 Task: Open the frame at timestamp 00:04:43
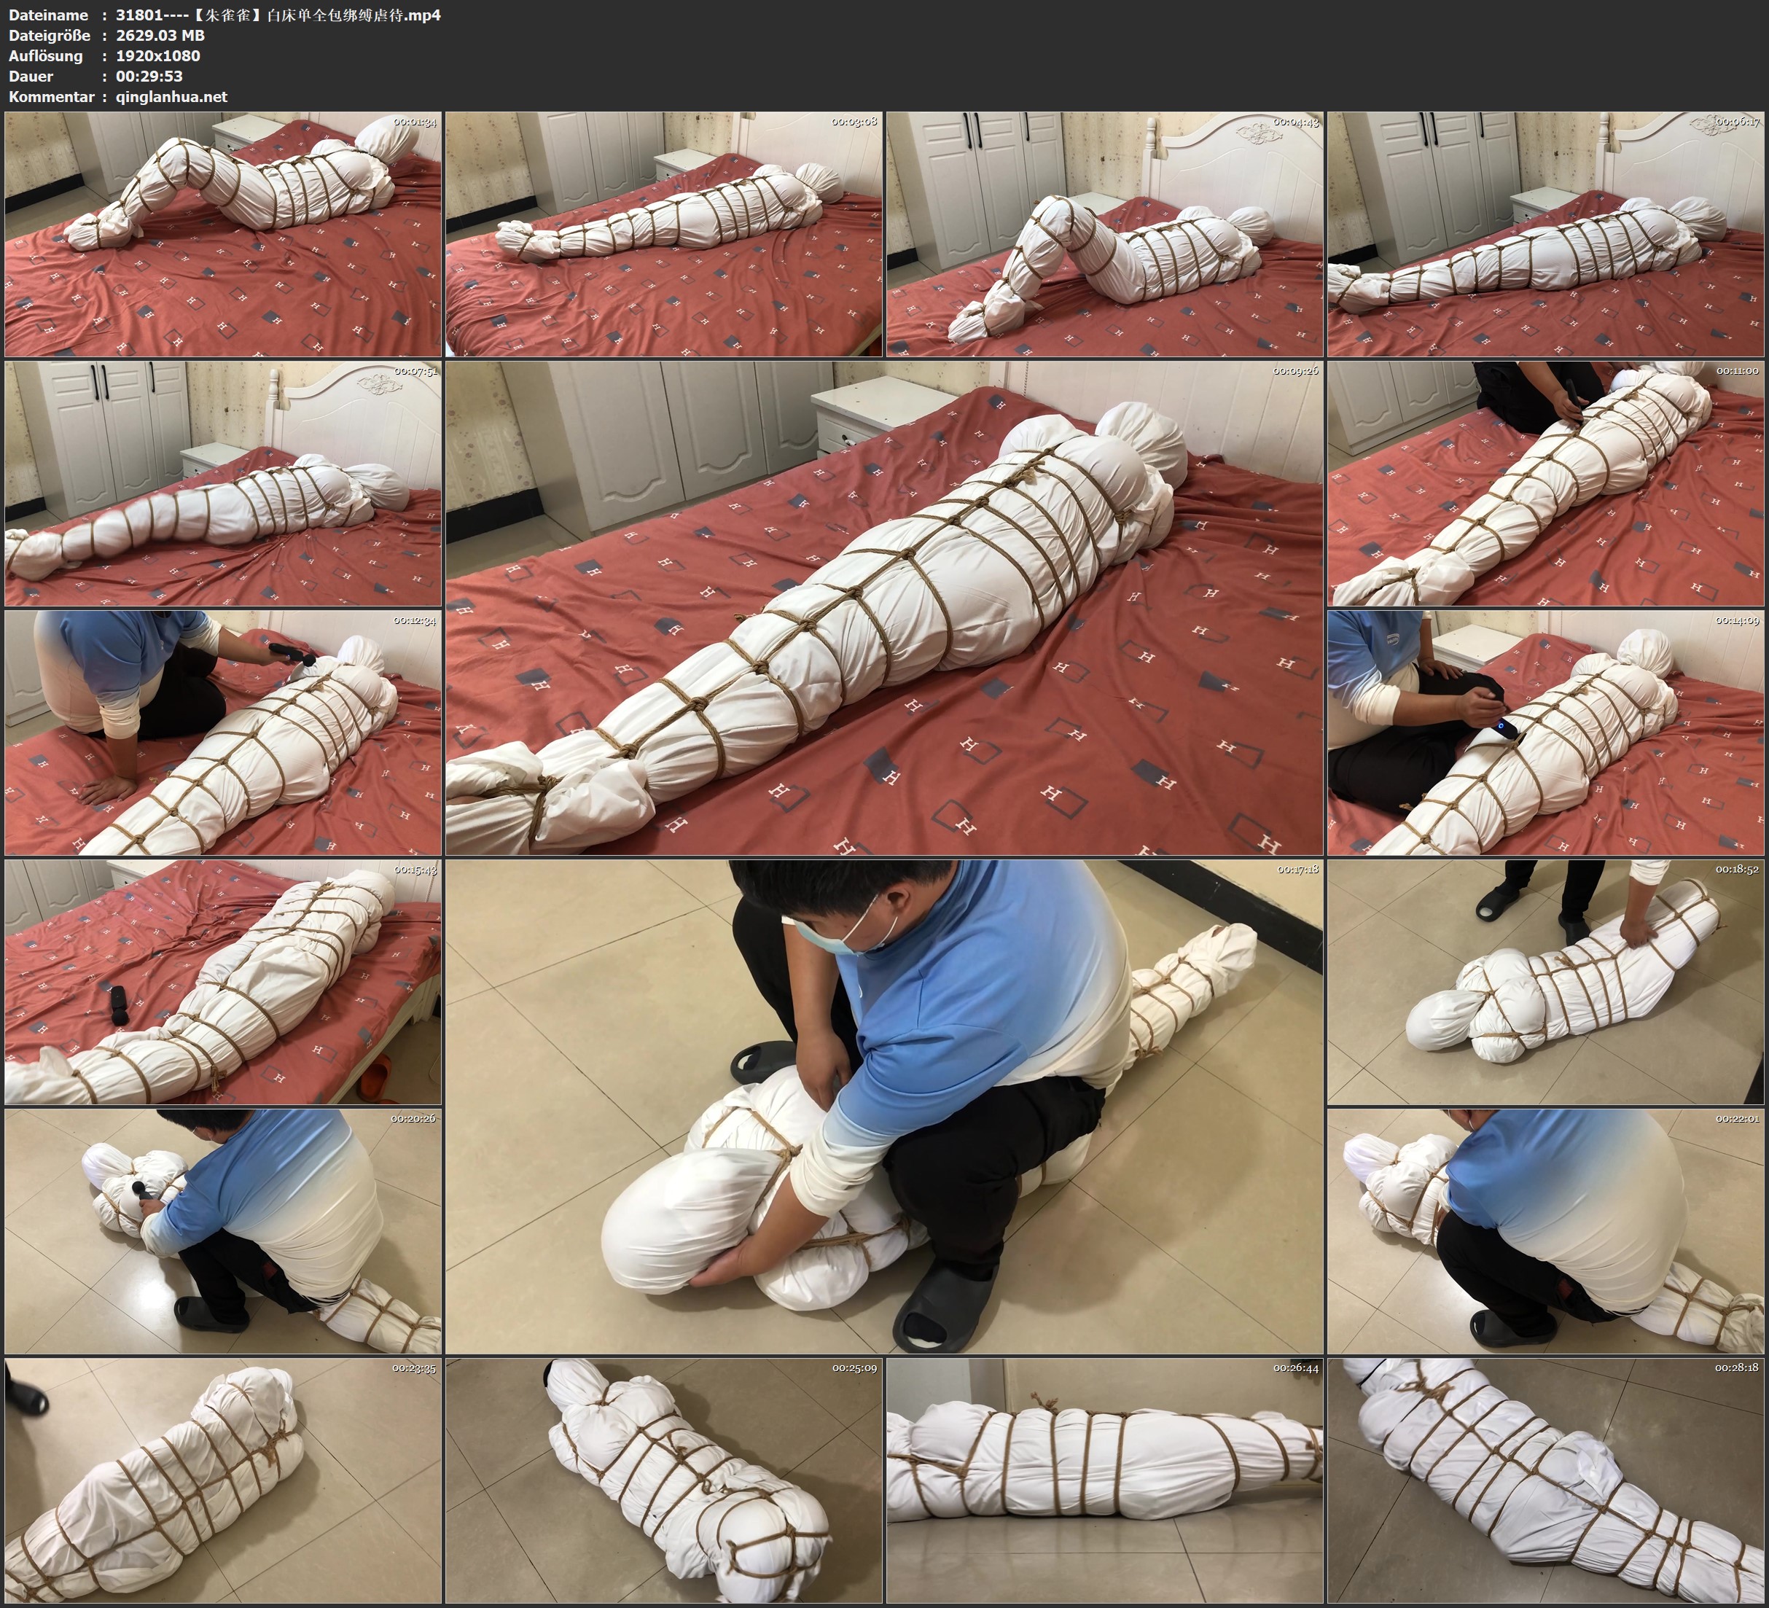1105,233
